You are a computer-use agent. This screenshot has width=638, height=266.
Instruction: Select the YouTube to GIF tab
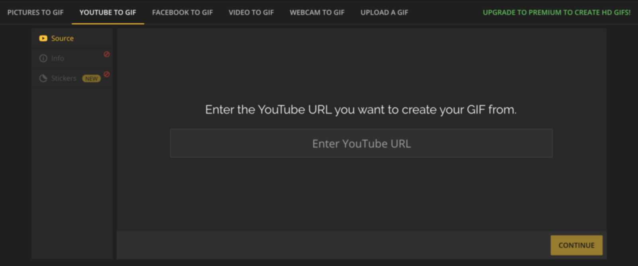pyautogui.click(x=108, y=12)
